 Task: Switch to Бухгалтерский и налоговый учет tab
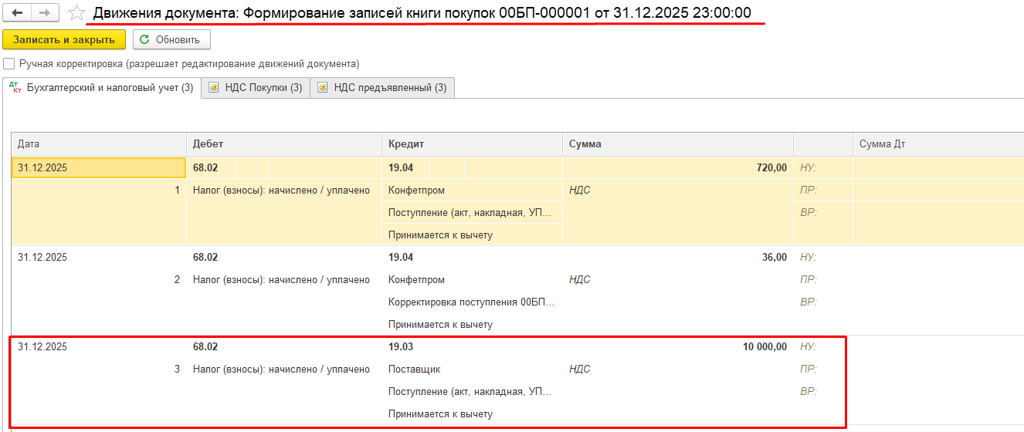pyautogui.click(x=102, y=88)
